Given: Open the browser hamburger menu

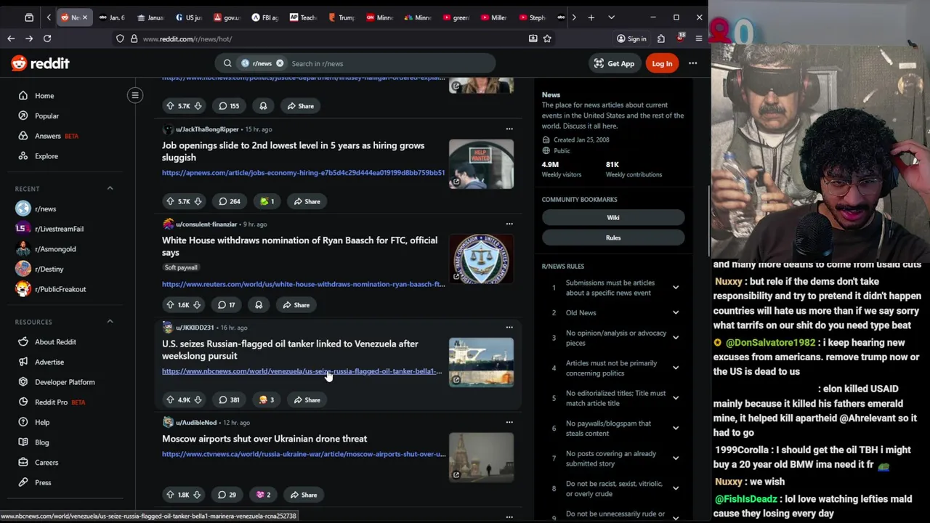Looking at the screenshot, I should [698, 38].
